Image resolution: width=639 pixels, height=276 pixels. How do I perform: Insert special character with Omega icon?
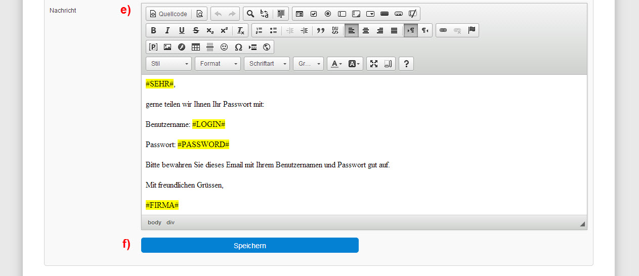pos(238,47)
